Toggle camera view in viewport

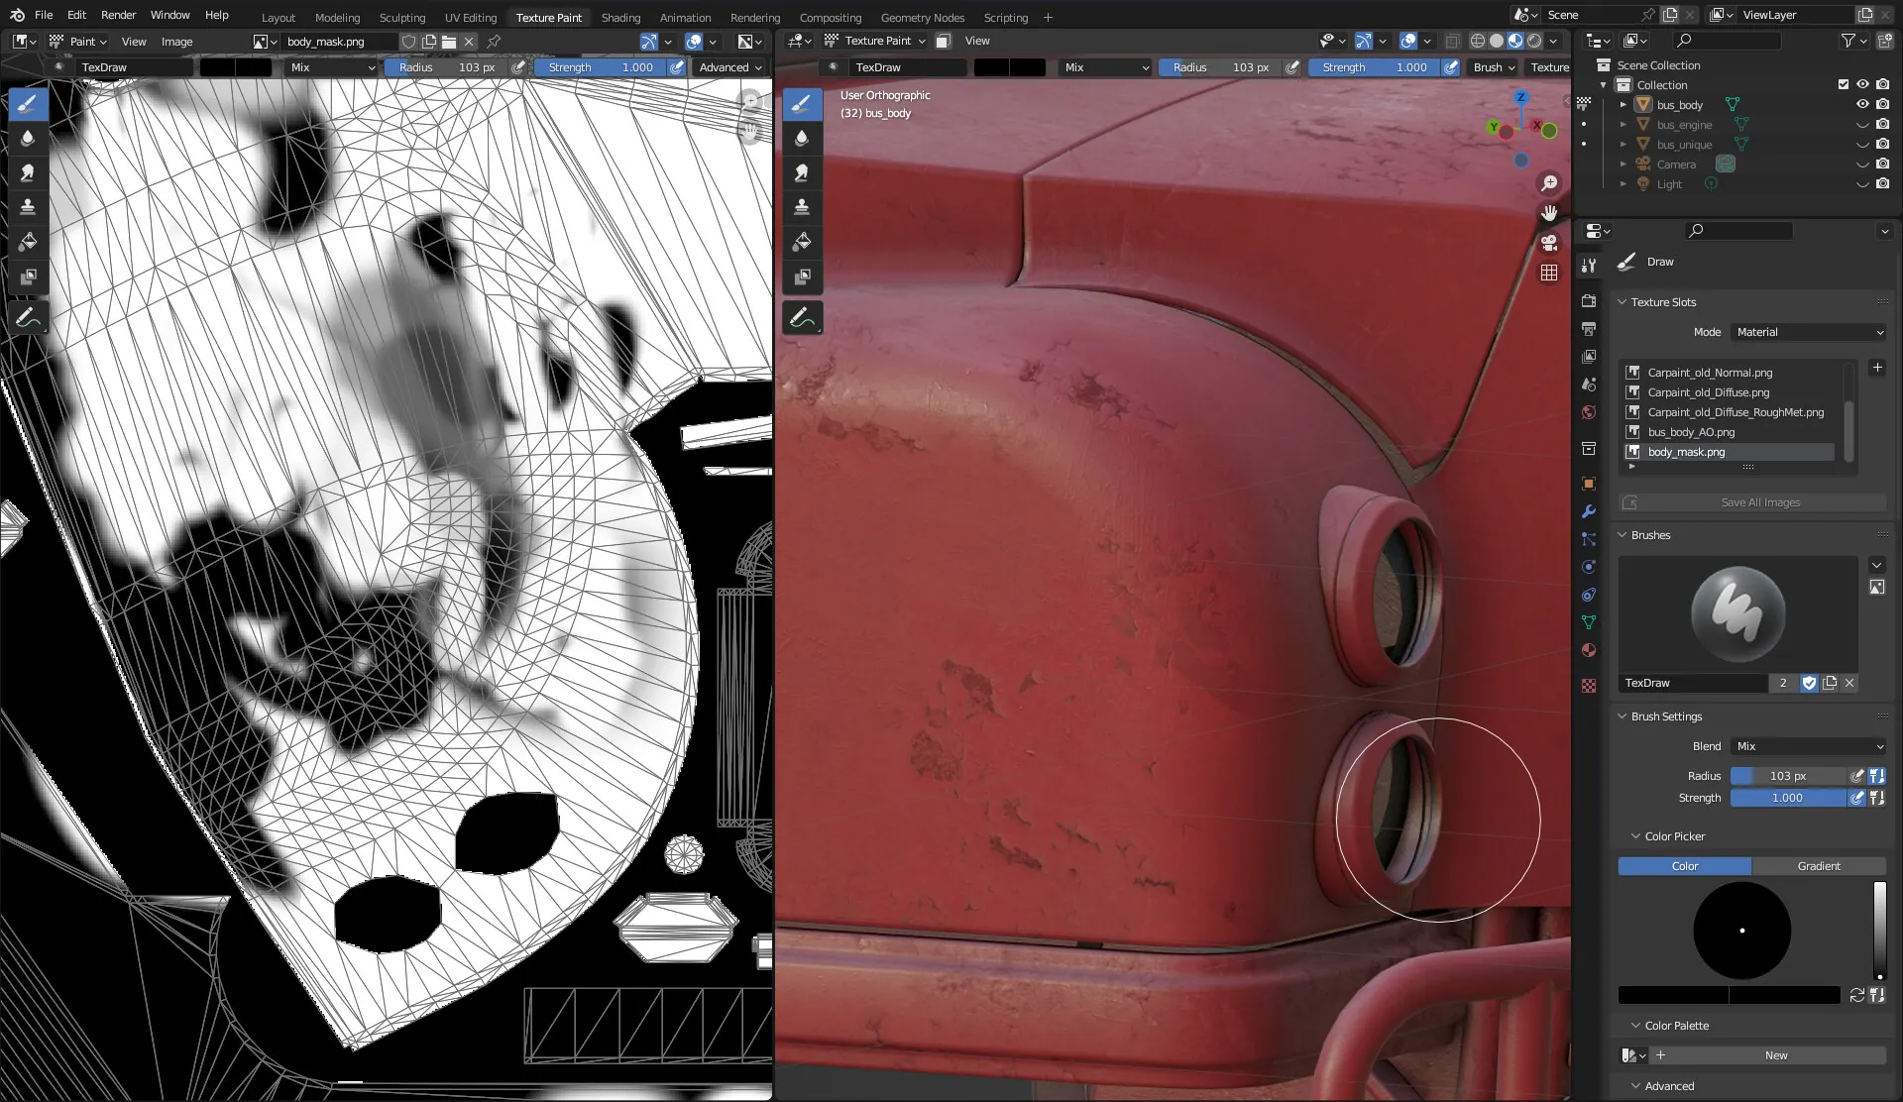[x=1549, y=243]
